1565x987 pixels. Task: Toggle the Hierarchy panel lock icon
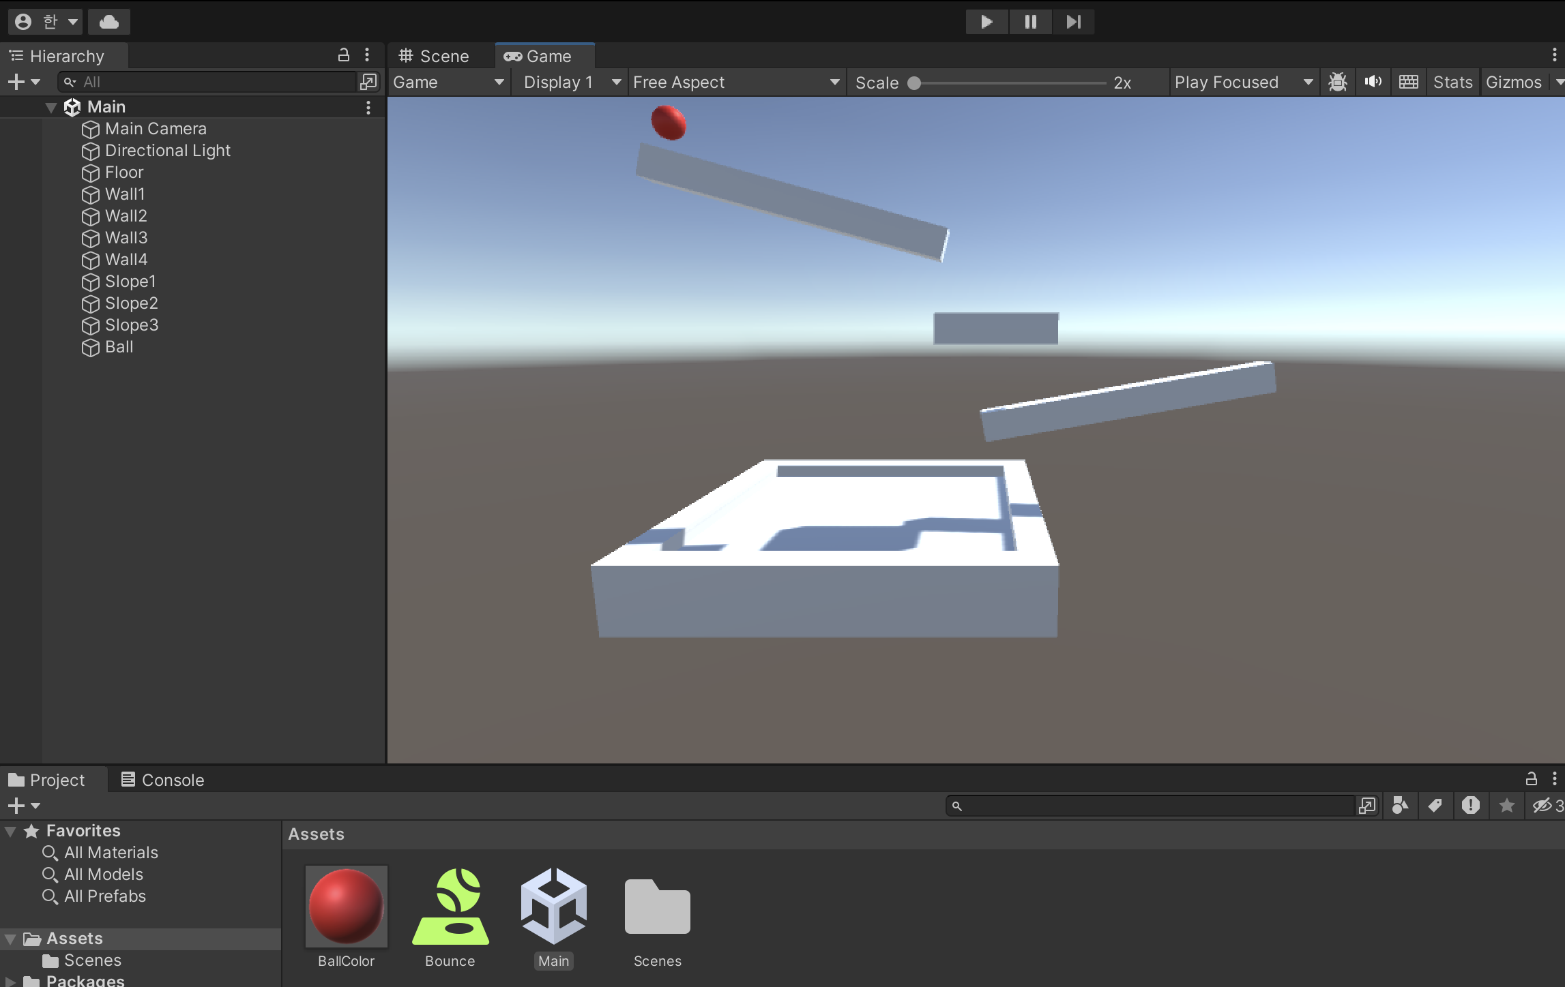[344, 55]
